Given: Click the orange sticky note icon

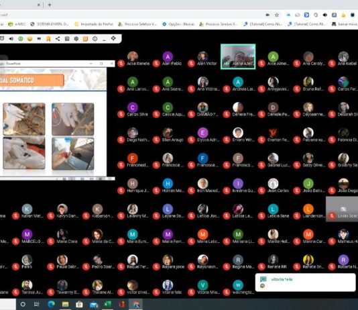Looking at the screenshot, I should (x=85, y=39).
